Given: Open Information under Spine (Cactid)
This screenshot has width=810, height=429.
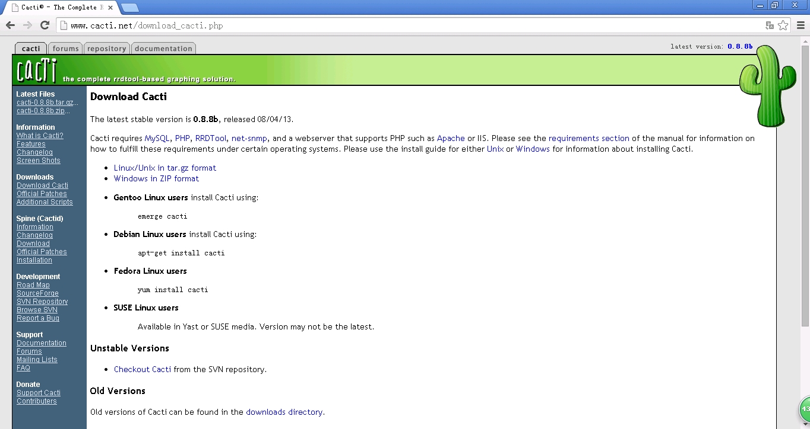Looking at the screenshot, I should tap(35, 227).
